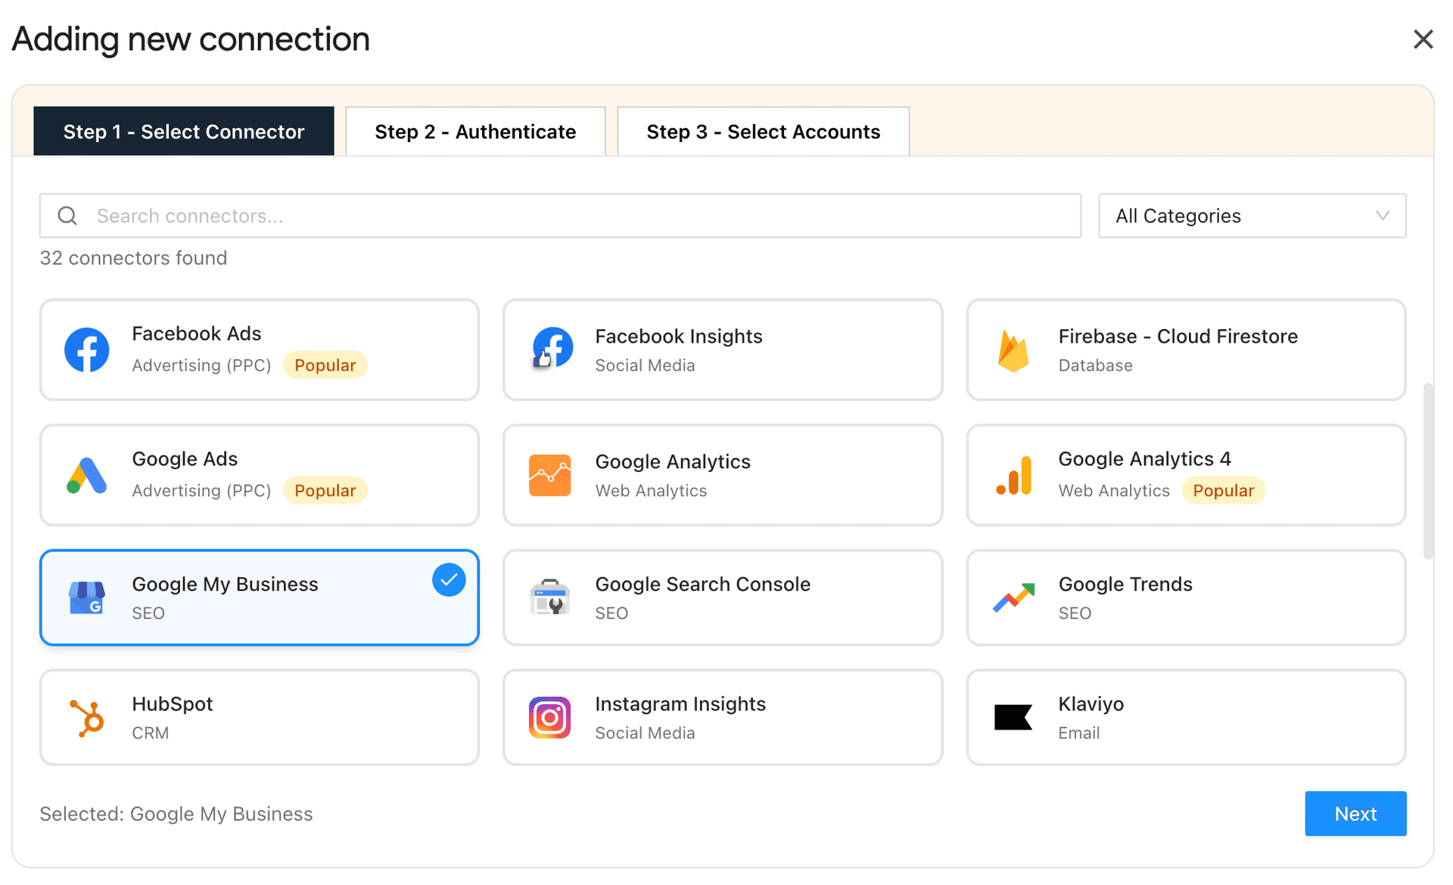Click the Next button

point(1355,813)
